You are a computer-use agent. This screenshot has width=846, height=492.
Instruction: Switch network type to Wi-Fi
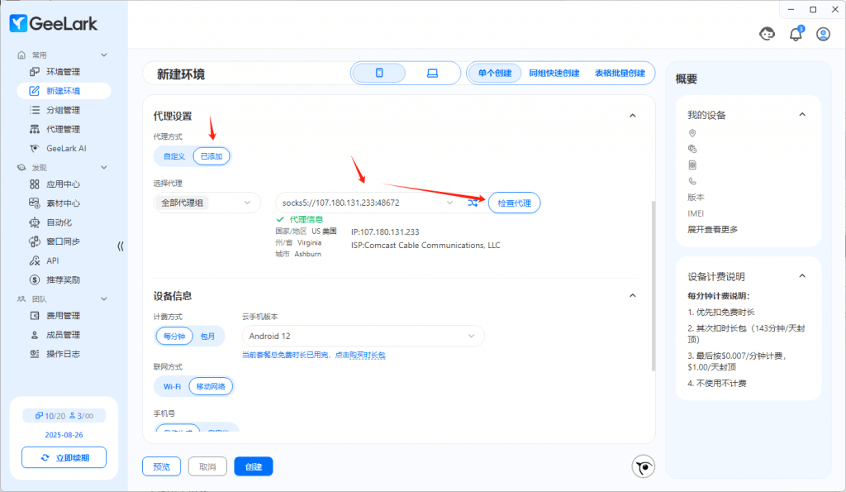tap(172, 386)
